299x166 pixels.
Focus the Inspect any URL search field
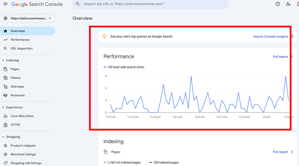tap(150, 4)
